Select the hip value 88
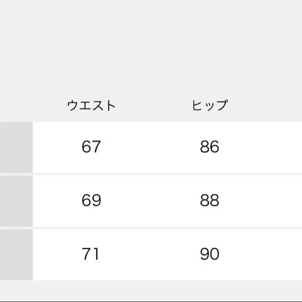The width and height of the screenshot is (302, 302). click(x=209, y=200)
